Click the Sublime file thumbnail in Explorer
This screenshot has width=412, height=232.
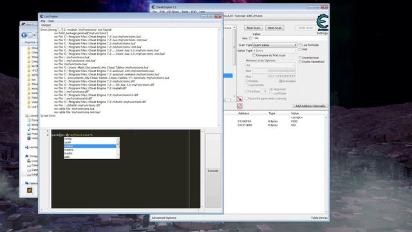(x=30, y=190)
